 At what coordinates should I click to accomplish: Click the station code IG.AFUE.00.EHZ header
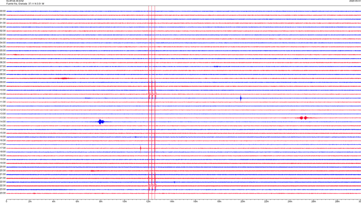(x=15, y=1)
